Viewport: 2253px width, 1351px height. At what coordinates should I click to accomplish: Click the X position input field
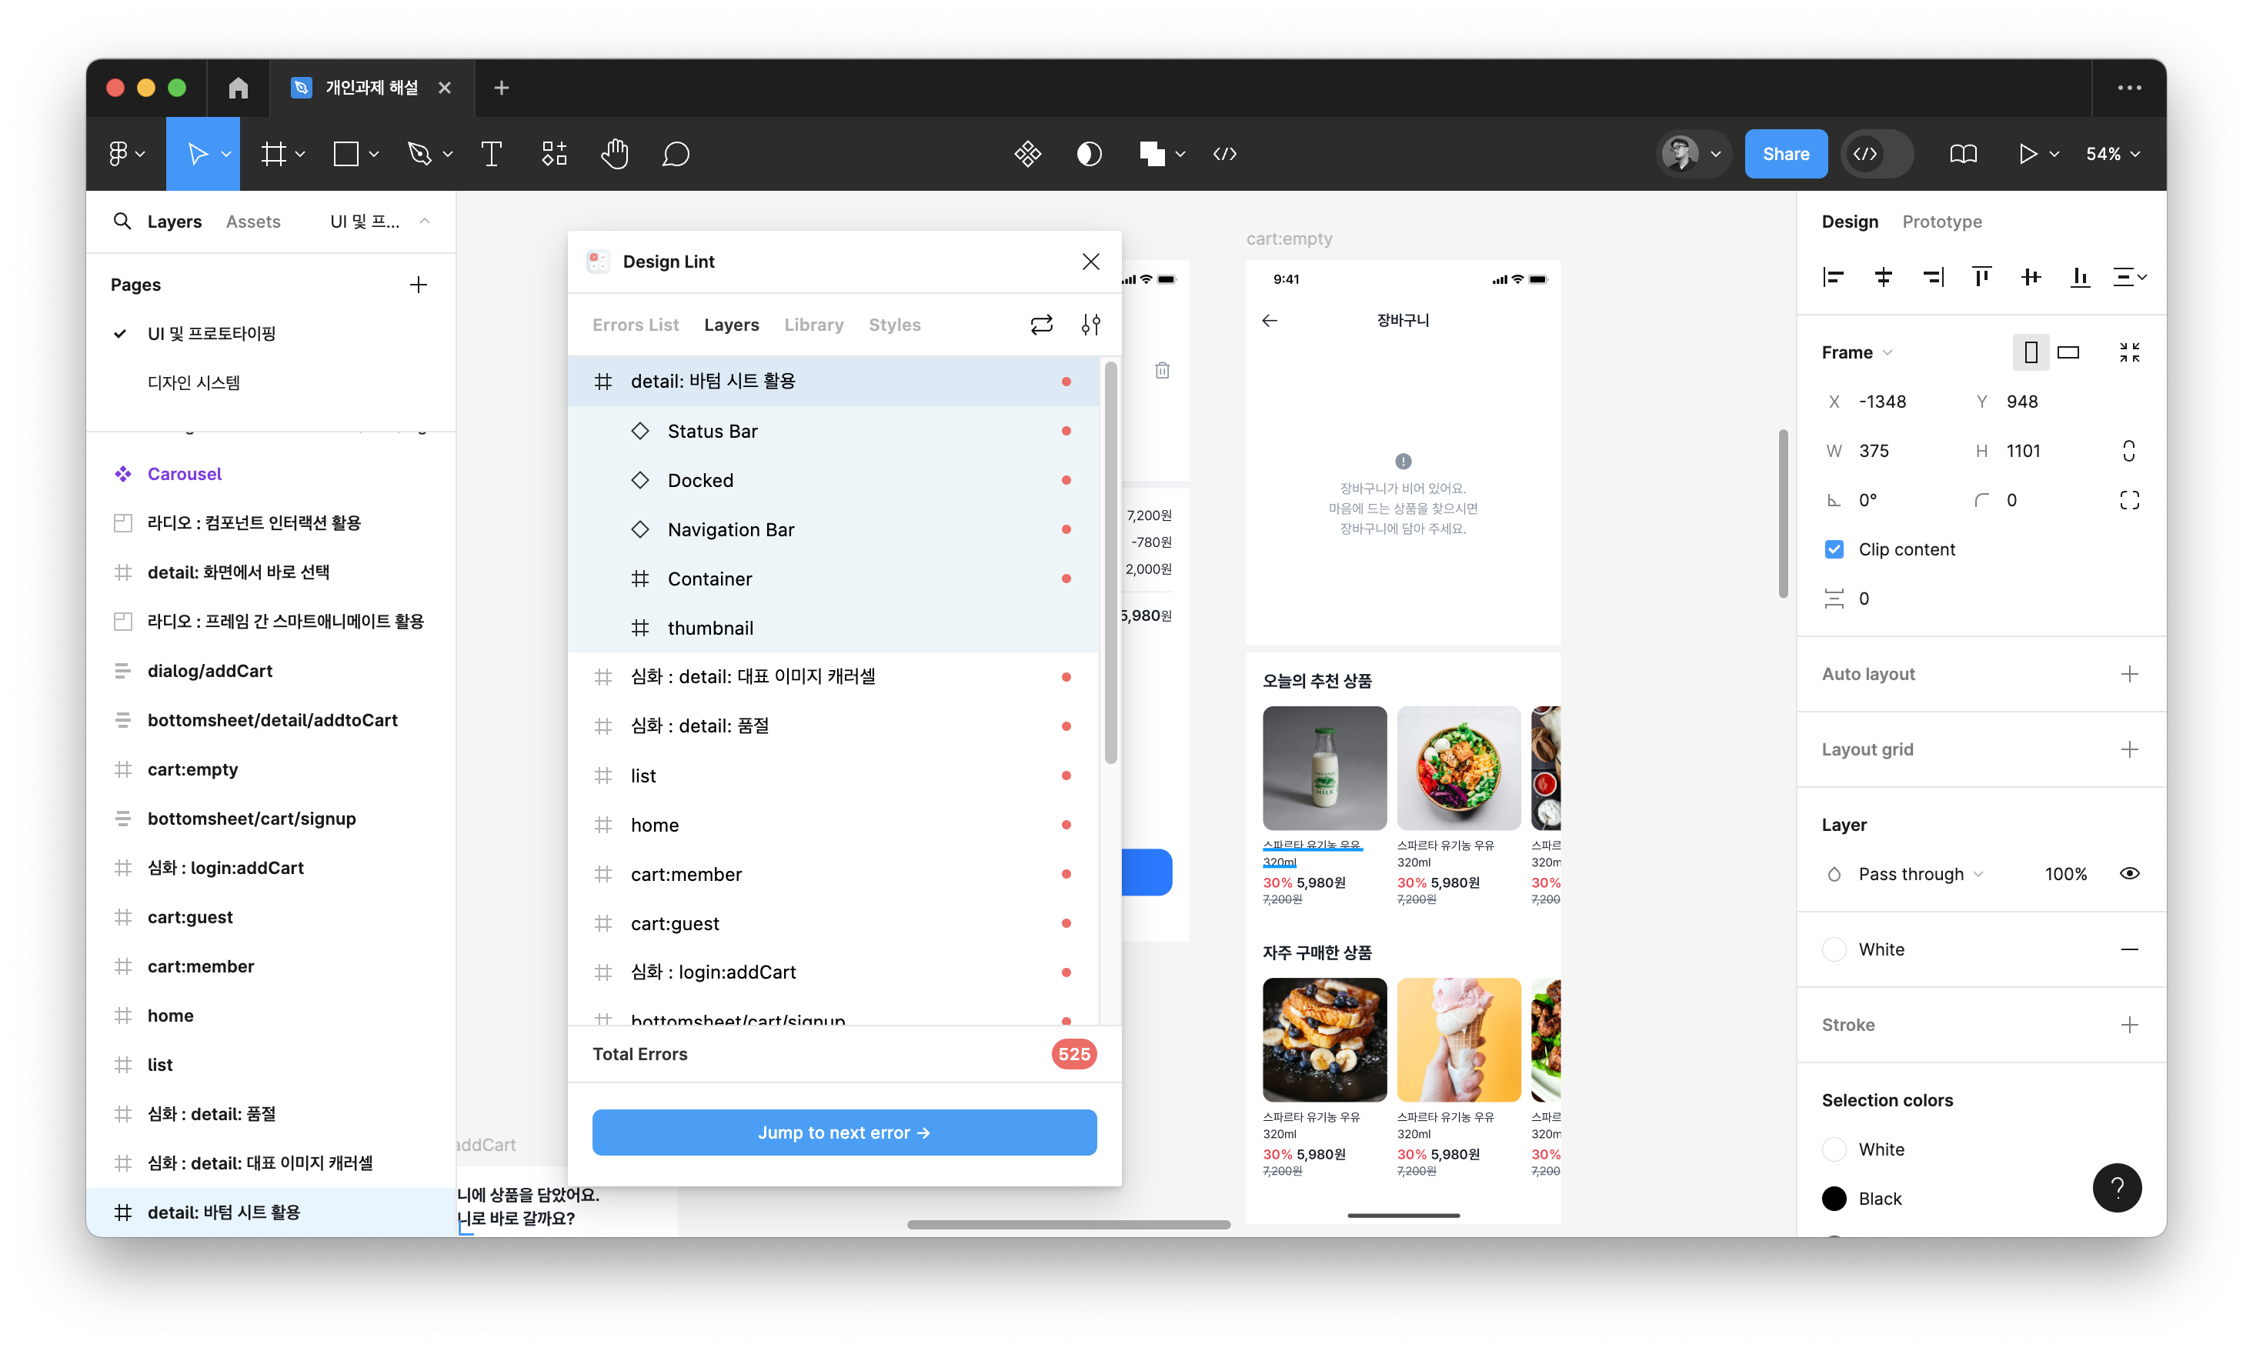[1884, 402]
